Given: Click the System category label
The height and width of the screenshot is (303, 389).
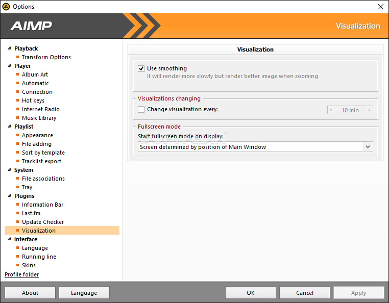Looking at the screenshot, I should coord(23,170).
